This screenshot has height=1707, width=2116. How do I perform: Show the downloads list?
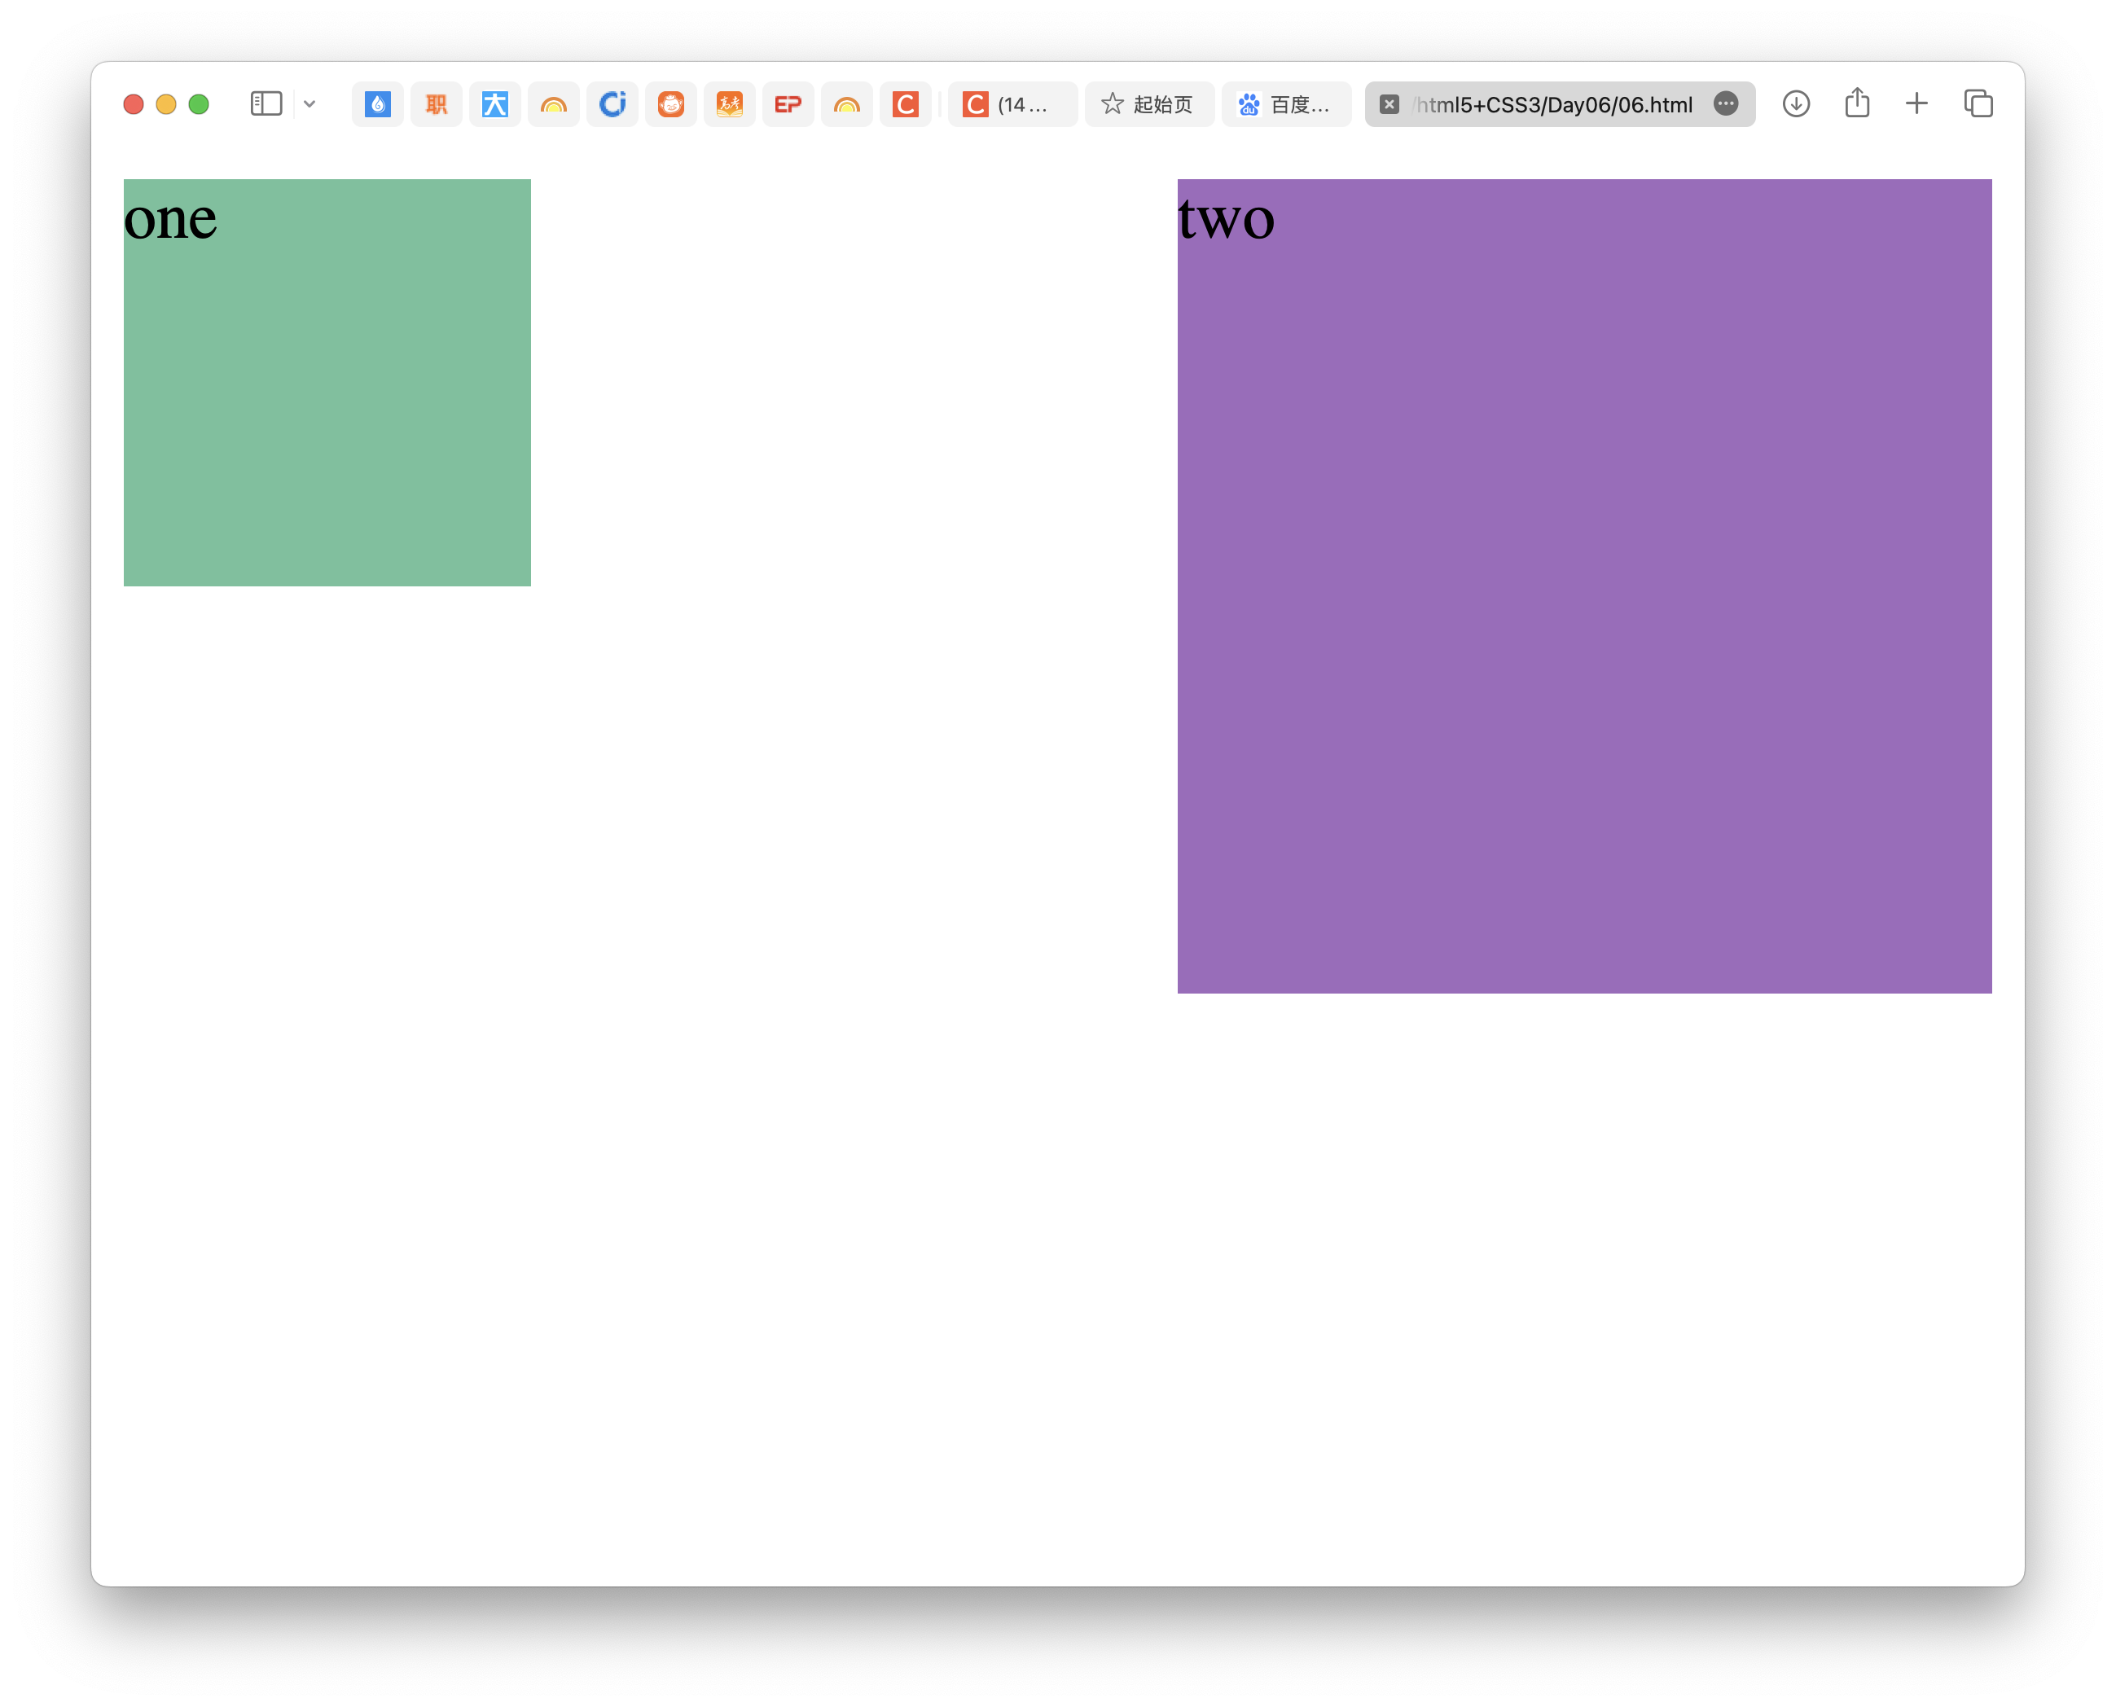(1797, 103)
